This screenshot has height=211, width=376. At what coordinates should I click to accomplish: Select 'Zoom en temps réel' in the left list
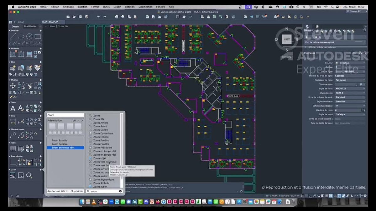(65, 148)
